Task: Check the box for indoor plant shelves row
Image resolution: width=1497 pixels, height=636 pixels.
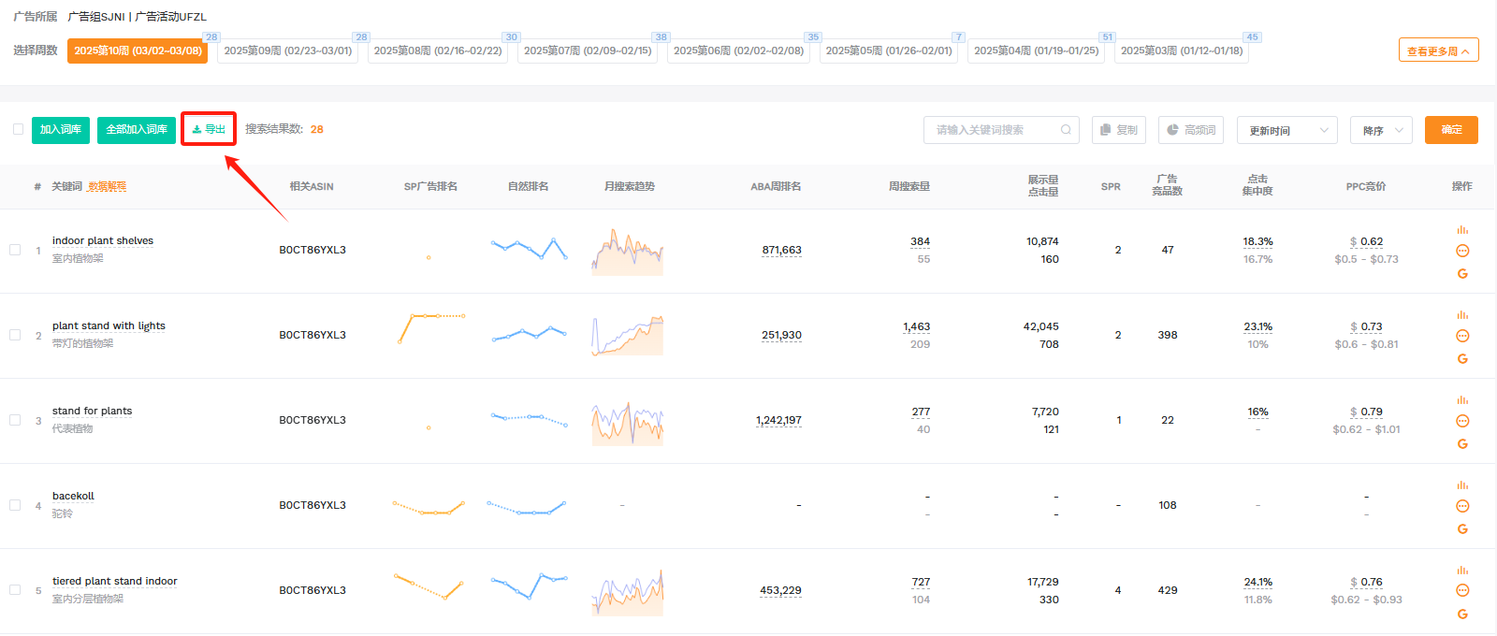Action: [x=15, y=250]
